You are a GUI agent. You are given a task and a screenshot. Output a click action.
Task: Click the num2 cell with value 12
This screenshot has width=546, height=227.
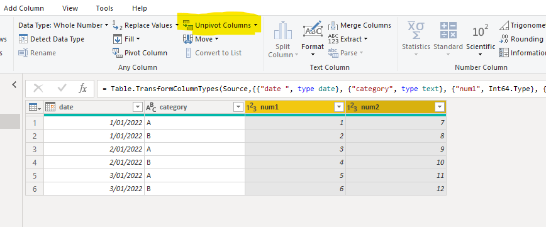tap(396, 189)
